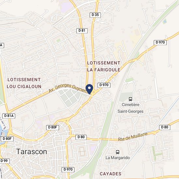Click the D 81 road shield

(82, 31)
